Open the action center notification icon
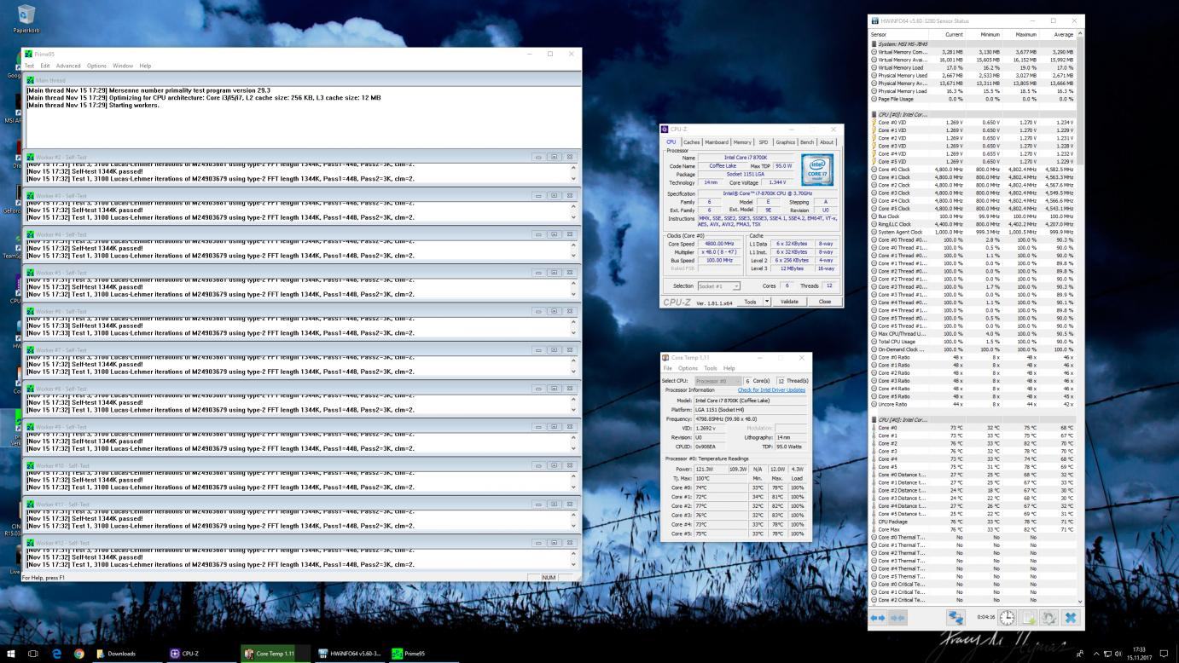Viewport: 1179px width, 663px height. coord(1163,654)
